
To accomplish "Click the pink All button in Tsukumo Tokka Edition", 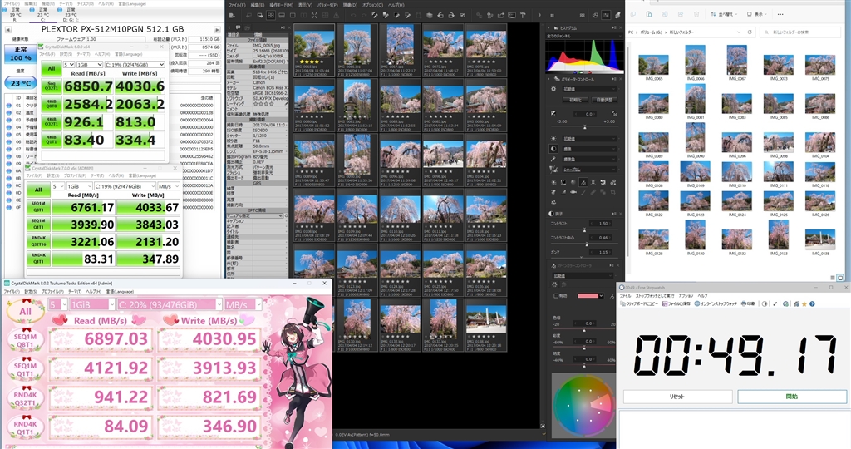I will tap(26, 311).
